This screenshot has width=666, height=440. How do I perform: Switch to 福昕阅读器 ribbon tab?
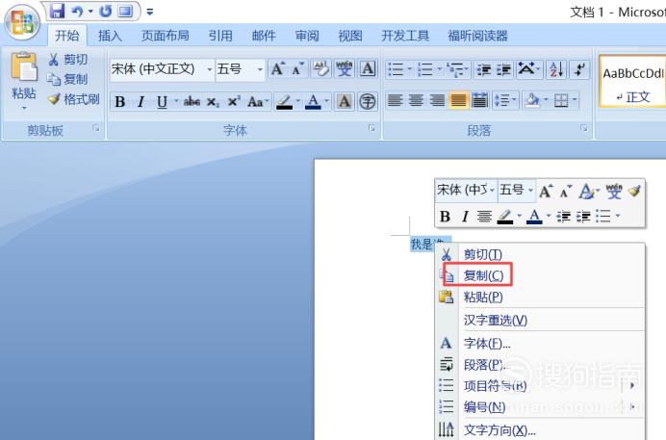click(x=477, y=36)
